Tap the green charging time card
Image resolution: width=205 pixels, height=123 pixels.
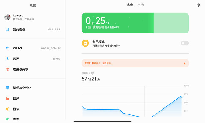click(135, 23)
